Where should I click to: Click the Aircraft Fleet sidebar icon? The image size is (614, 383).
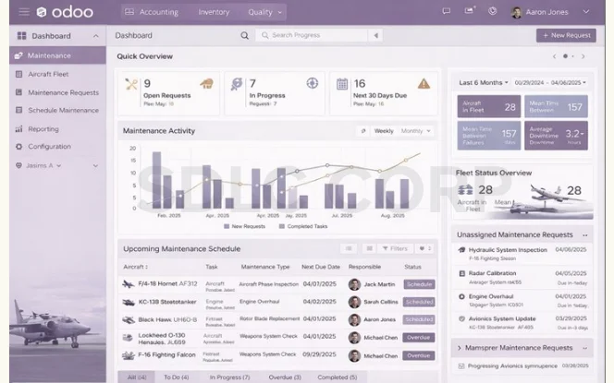[18, 74]
